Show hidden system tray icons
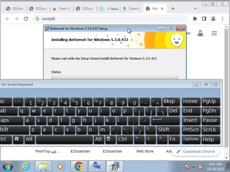Viewport: 230px width, 172px height. click(x=180, y=167)
